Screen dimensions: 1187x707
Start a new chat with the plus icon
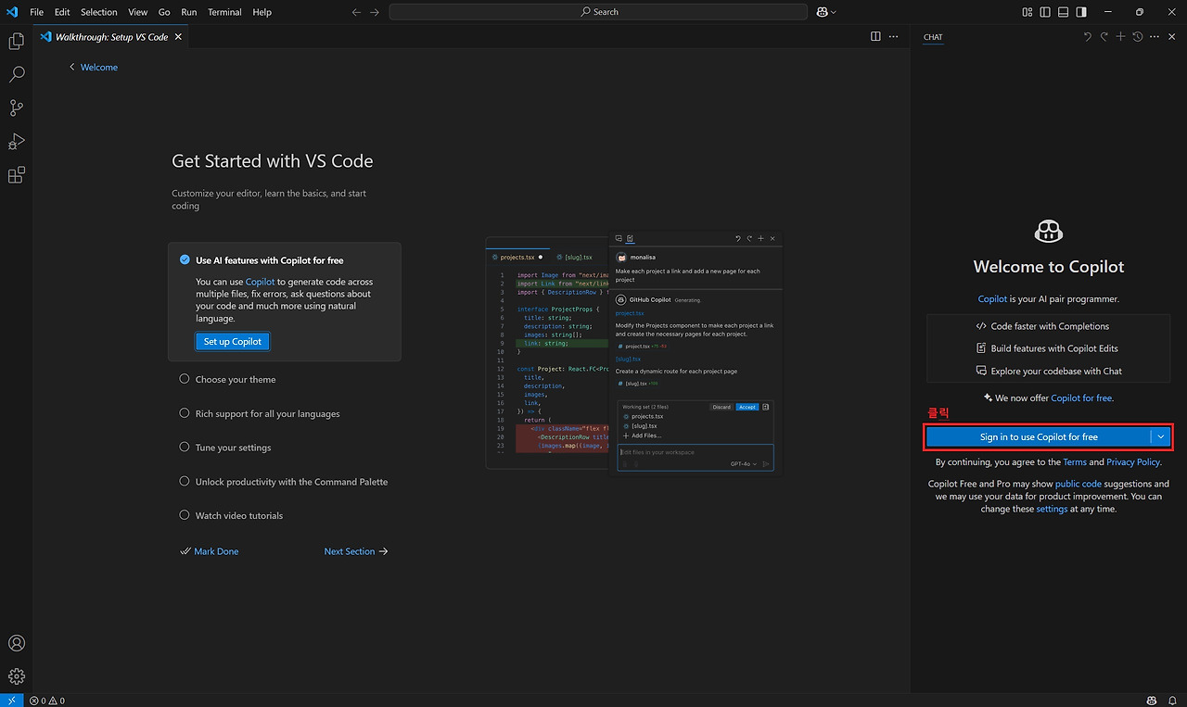[x=1121, y=36]
